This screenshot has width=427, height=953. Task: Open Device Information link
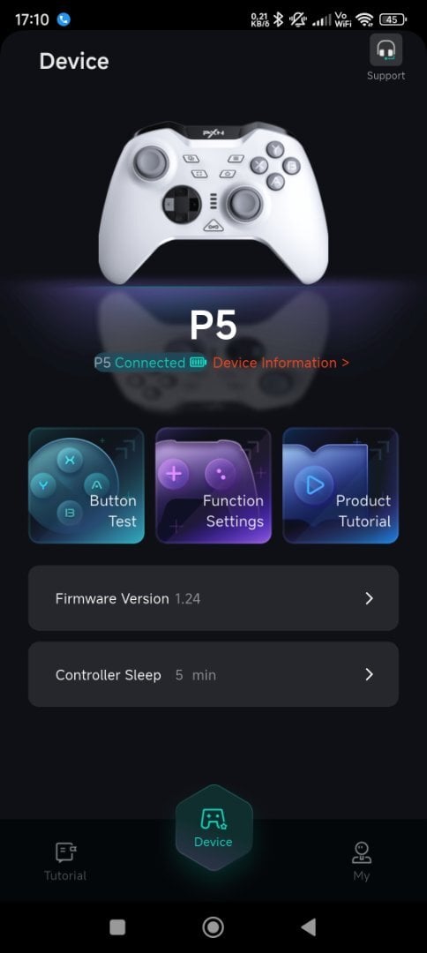281,363
